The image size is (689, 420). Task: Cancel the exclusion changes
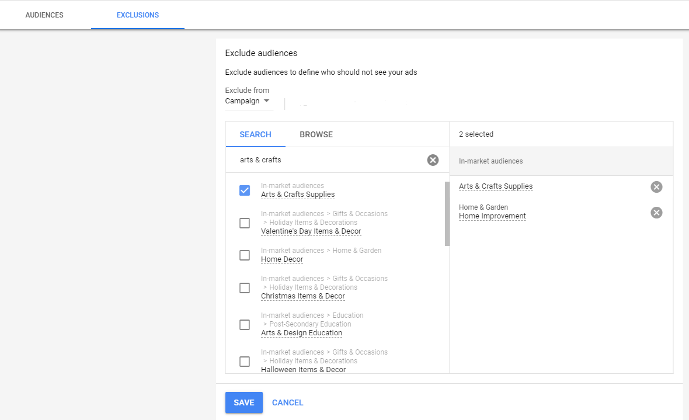287,402
